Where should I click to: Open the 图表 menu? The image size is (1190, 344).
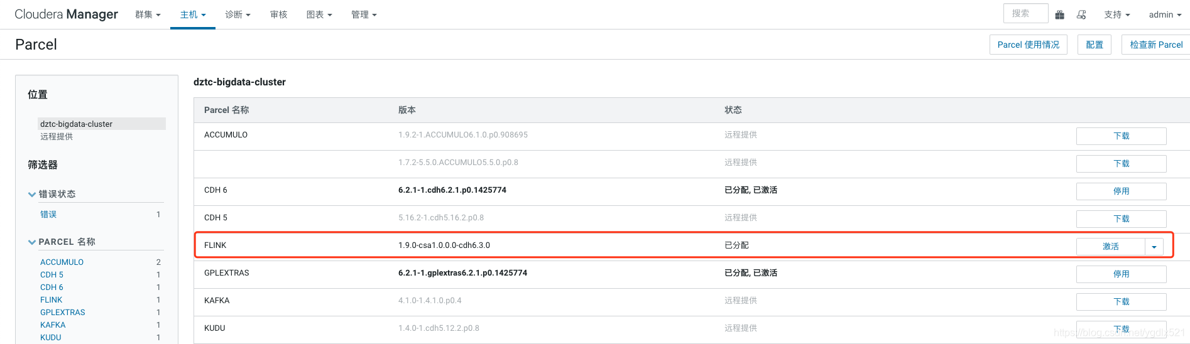(319, 14)
